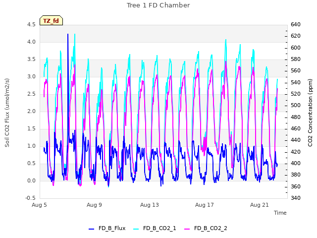
Task: Click the TZ_fd annotation label
Action: pyautogui.click(x=51, y=20)
